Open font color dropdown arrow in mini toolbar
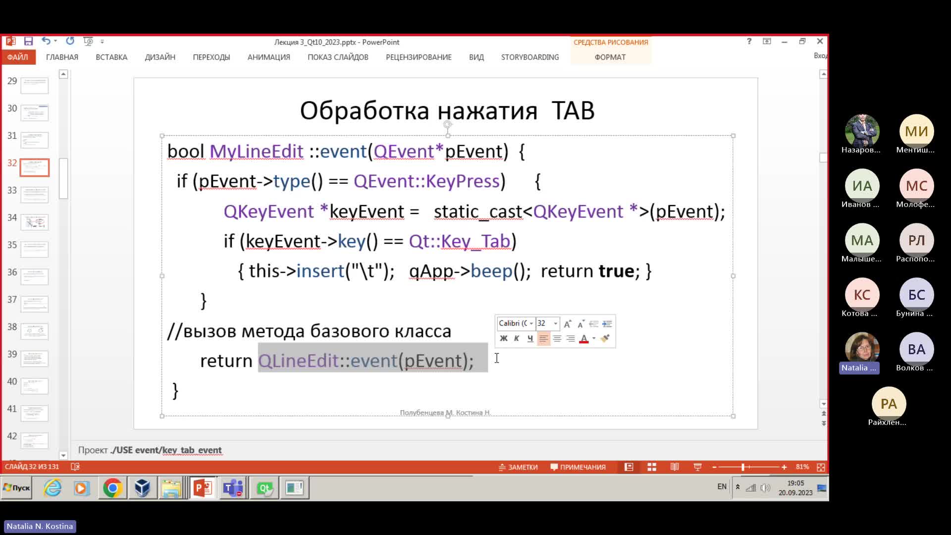 coord(594,338)
